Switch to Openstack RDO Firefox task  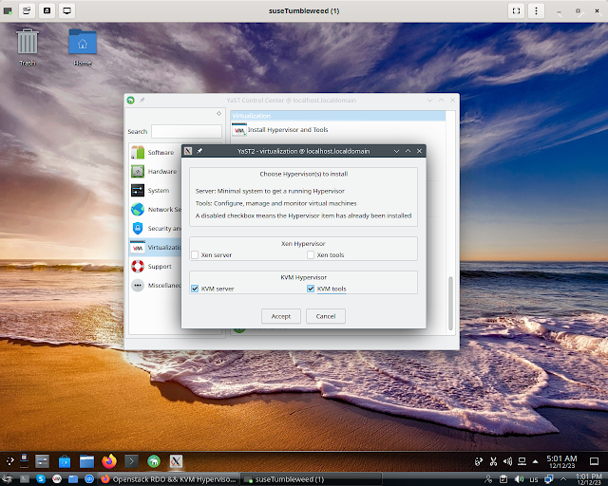click(x=168, y=479)
